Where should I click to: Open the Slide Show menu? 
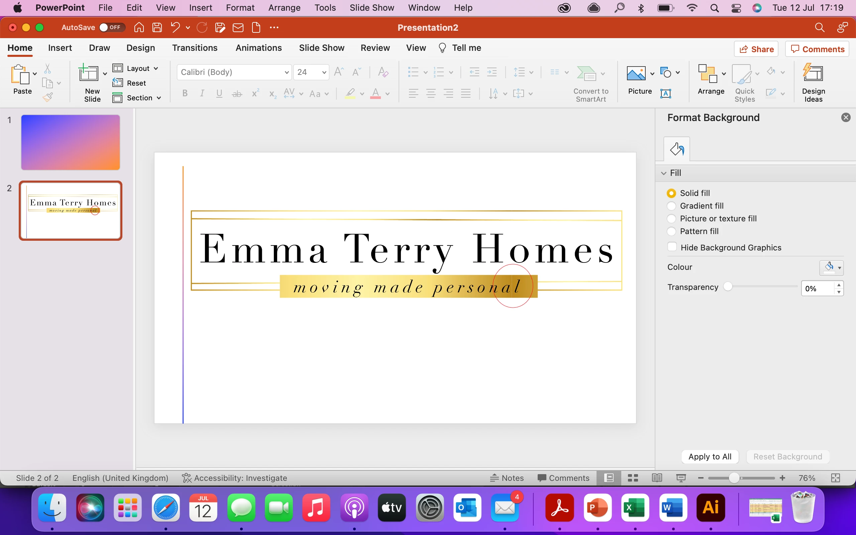371,8
